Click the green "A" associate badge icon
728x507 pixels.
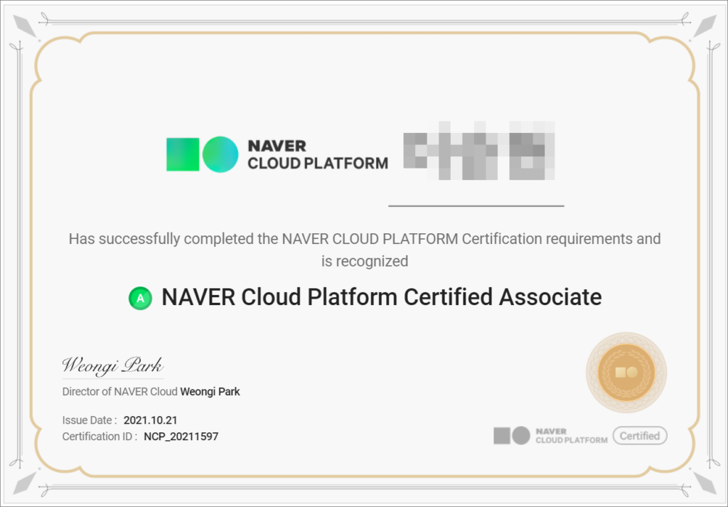[x=140, y=298]
